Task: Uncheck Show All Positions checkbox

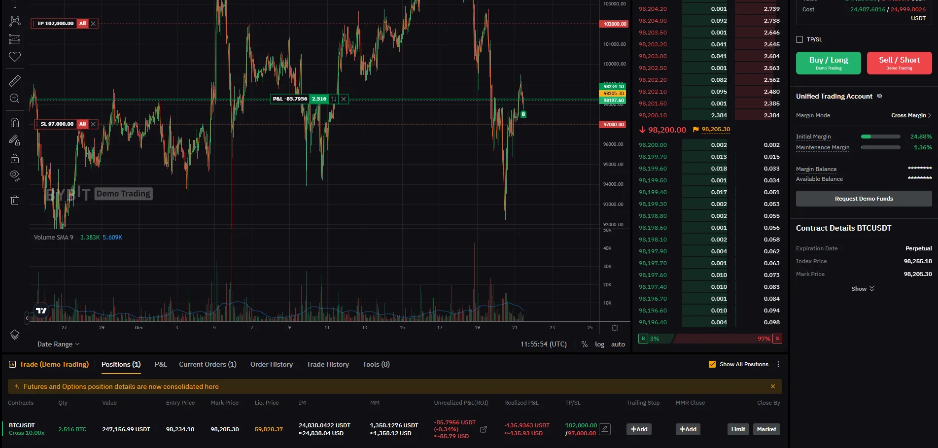Action: [x=712, y=364]
